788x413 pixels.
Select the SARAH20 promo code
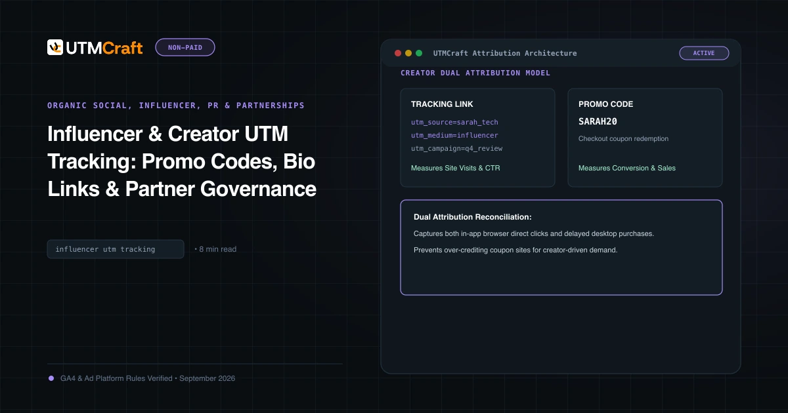(598, 121)
